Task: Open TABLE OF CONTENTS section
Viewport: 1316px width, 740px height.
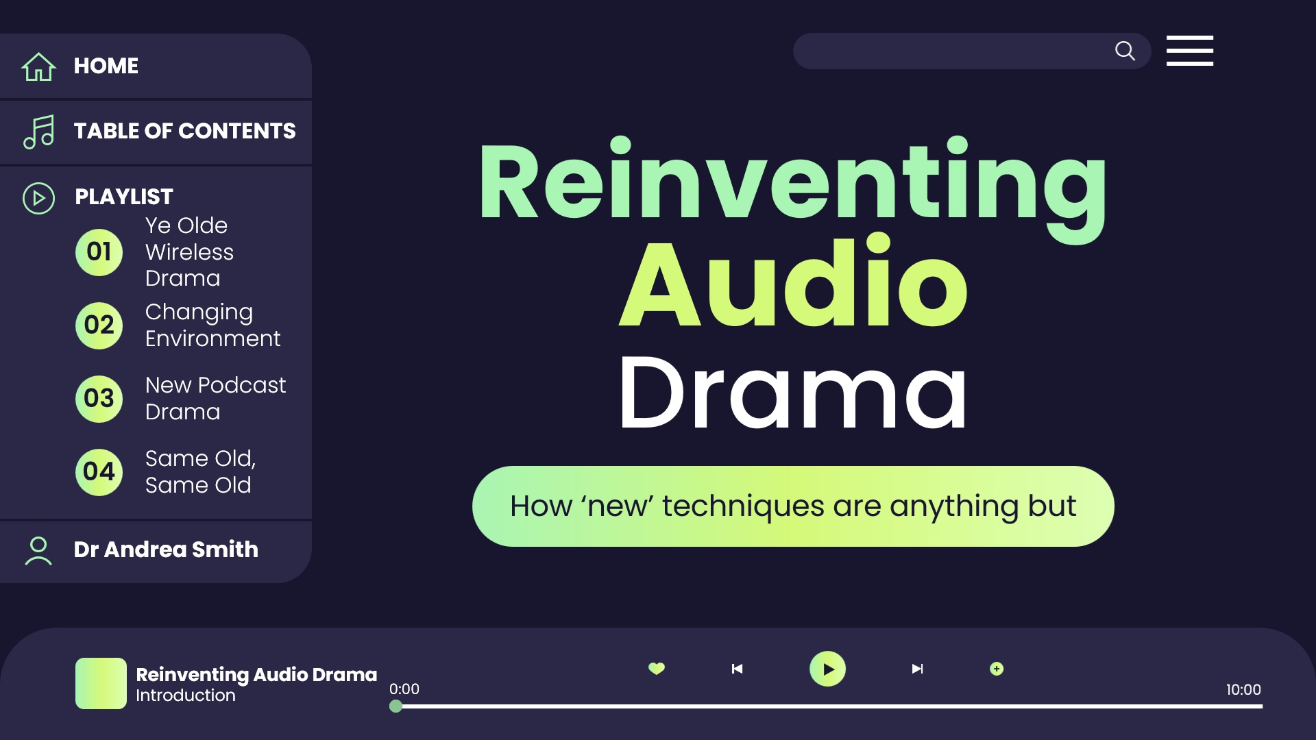Action: [x=184, y=132]
